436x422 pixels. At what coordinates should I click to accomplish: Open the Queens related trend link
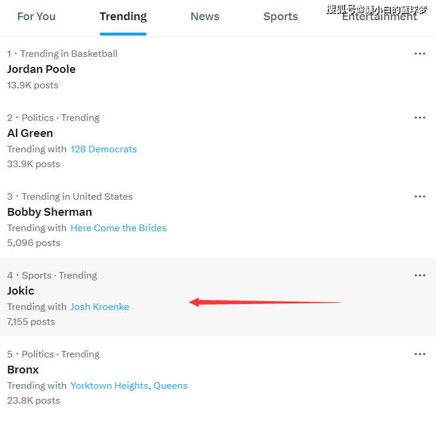(x=170, y=386)
